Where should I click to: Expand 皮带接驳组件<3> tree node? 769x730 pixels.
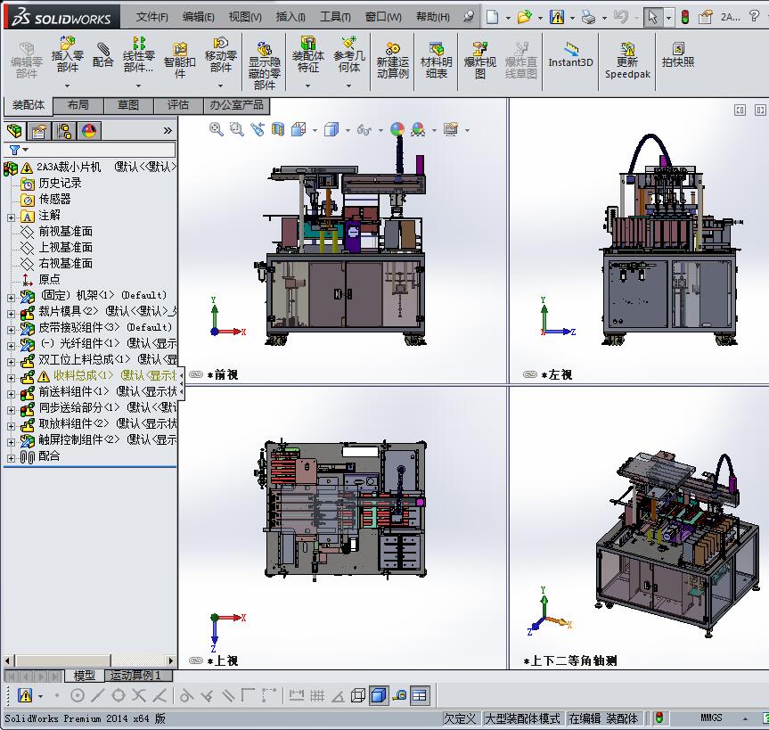[x=11, y=330]
